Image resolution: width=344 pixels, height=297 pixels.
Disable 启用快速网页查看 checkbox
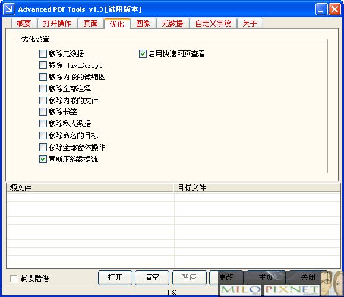click(x=143, y=53)
